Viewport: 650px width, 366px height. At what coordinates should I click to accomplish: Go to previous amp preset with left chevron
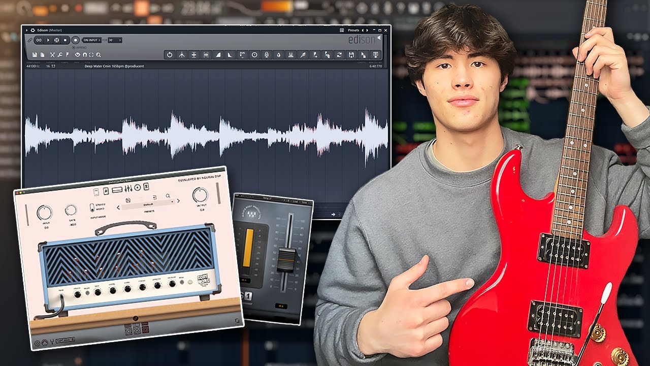click(118, 208)
